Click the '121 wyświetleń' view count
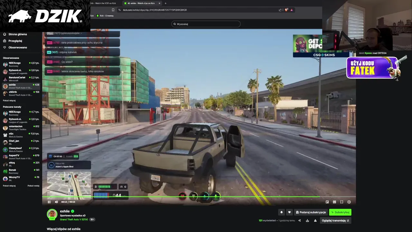 (x=267, y=221)
